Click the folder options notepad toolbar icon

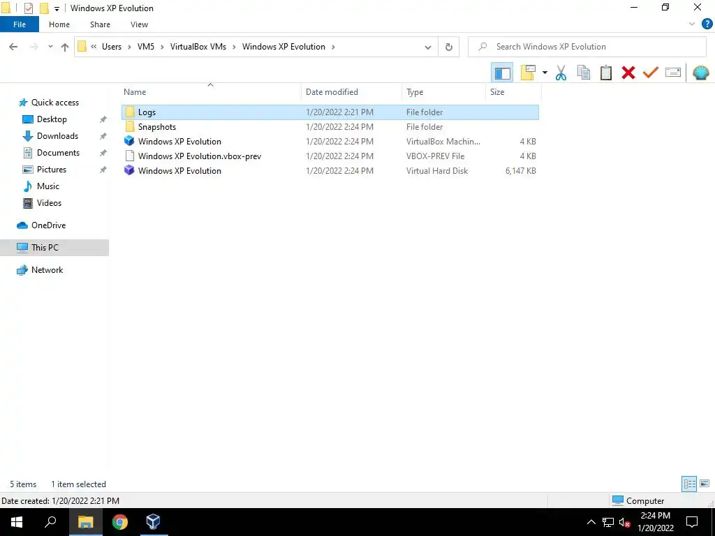528,73
